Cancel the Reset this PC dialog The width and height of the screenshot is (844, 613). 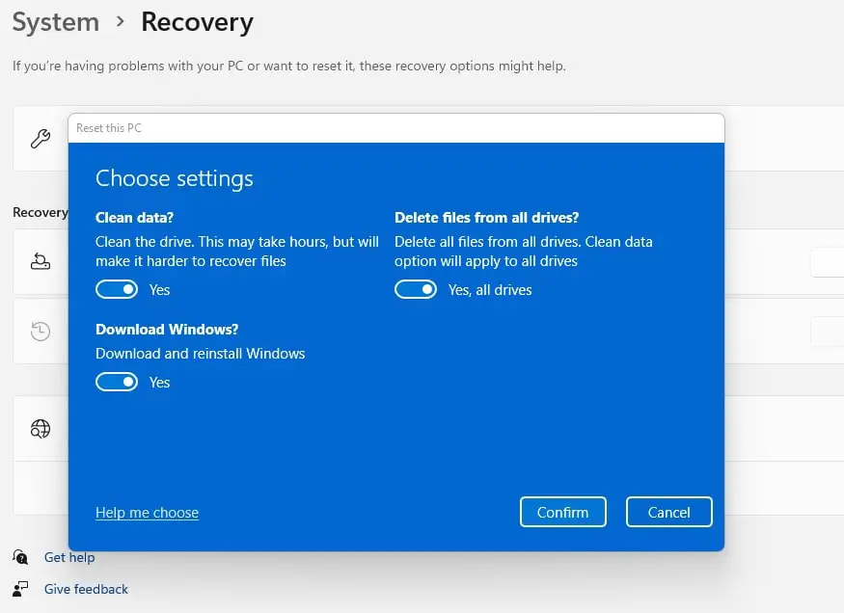tap(668, 513)
